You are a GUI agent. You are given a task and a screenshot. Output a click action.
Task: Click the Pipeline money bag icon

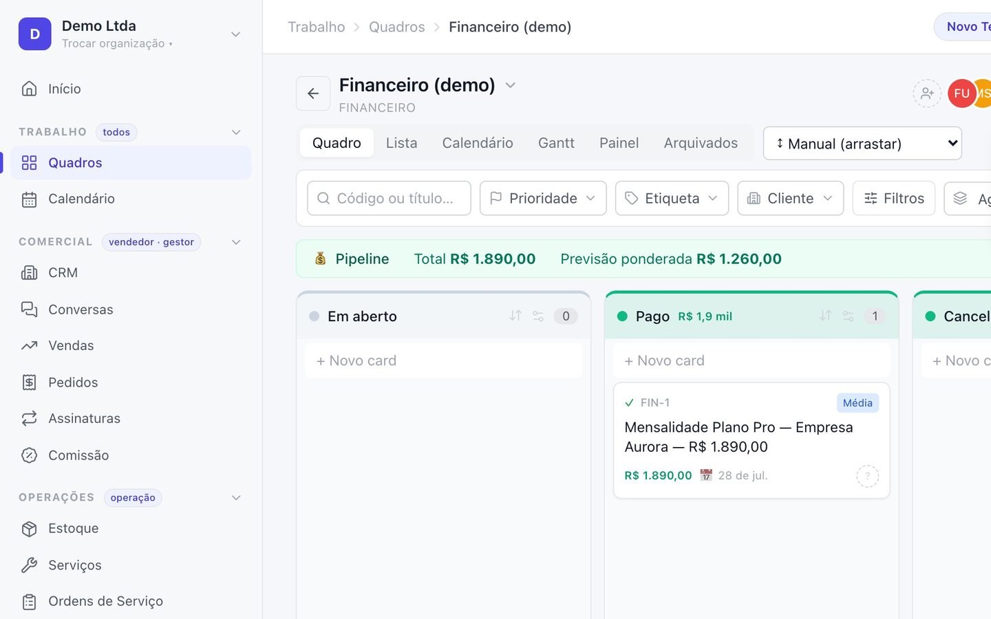(x=320, y=259)
